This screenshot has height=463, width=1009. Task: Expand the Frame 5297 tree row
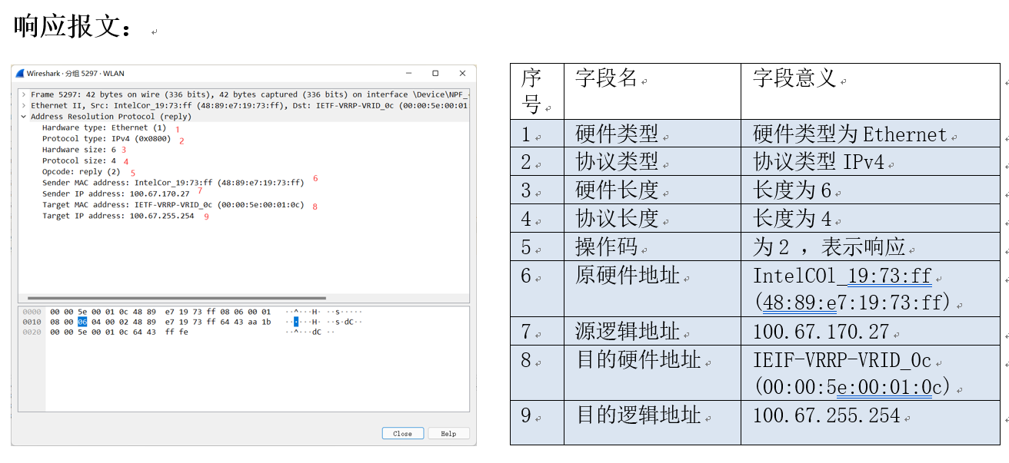(x=24, y=94)
